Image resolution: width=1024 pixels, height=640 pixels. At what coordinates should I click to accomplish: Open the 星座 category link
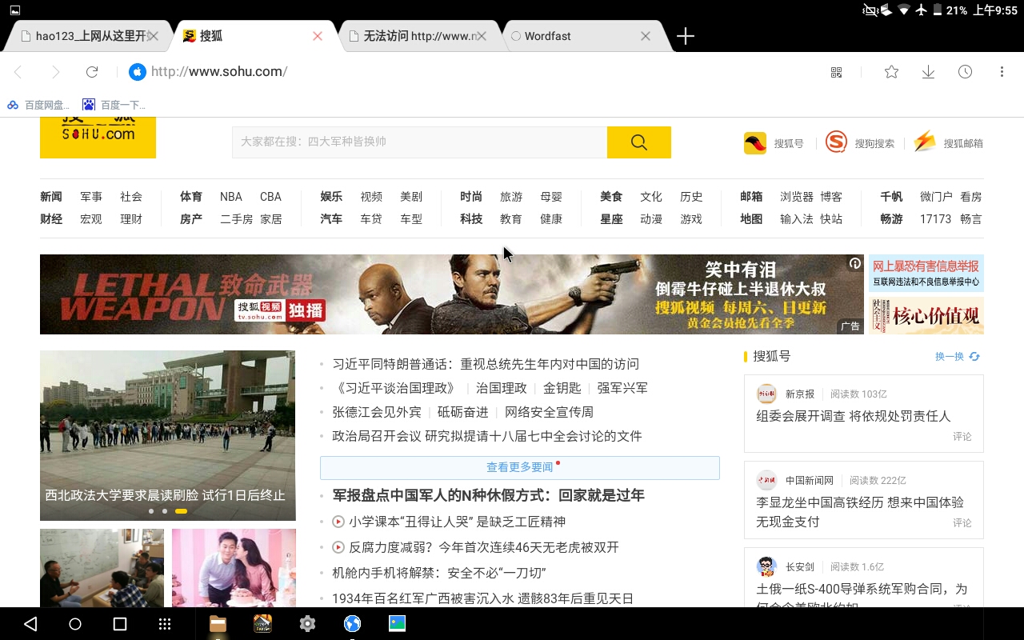[x=611, y=219]
